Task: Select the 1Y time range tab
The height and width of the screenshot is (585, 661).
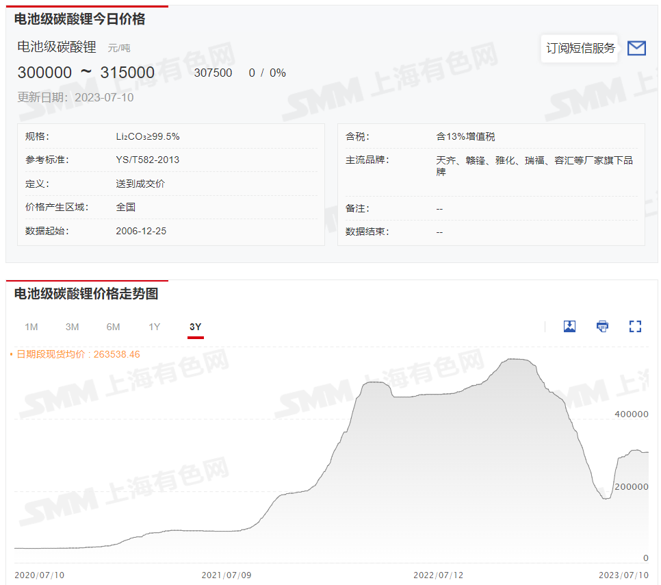Action: pos(154,327)
